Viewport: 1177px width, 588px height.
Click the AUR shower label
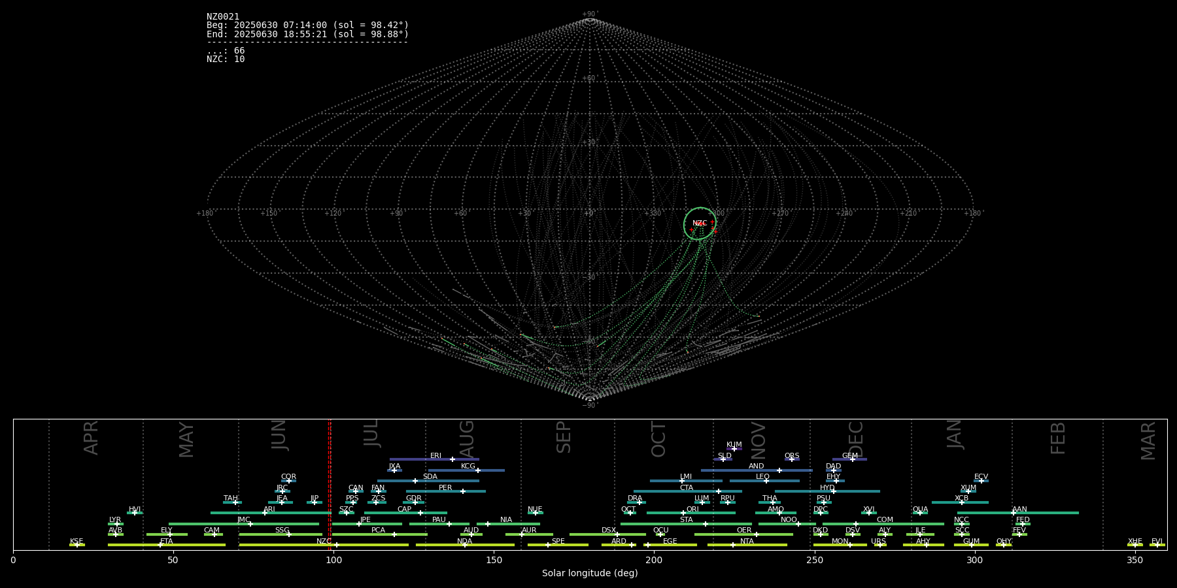click(x=529, y=530)
